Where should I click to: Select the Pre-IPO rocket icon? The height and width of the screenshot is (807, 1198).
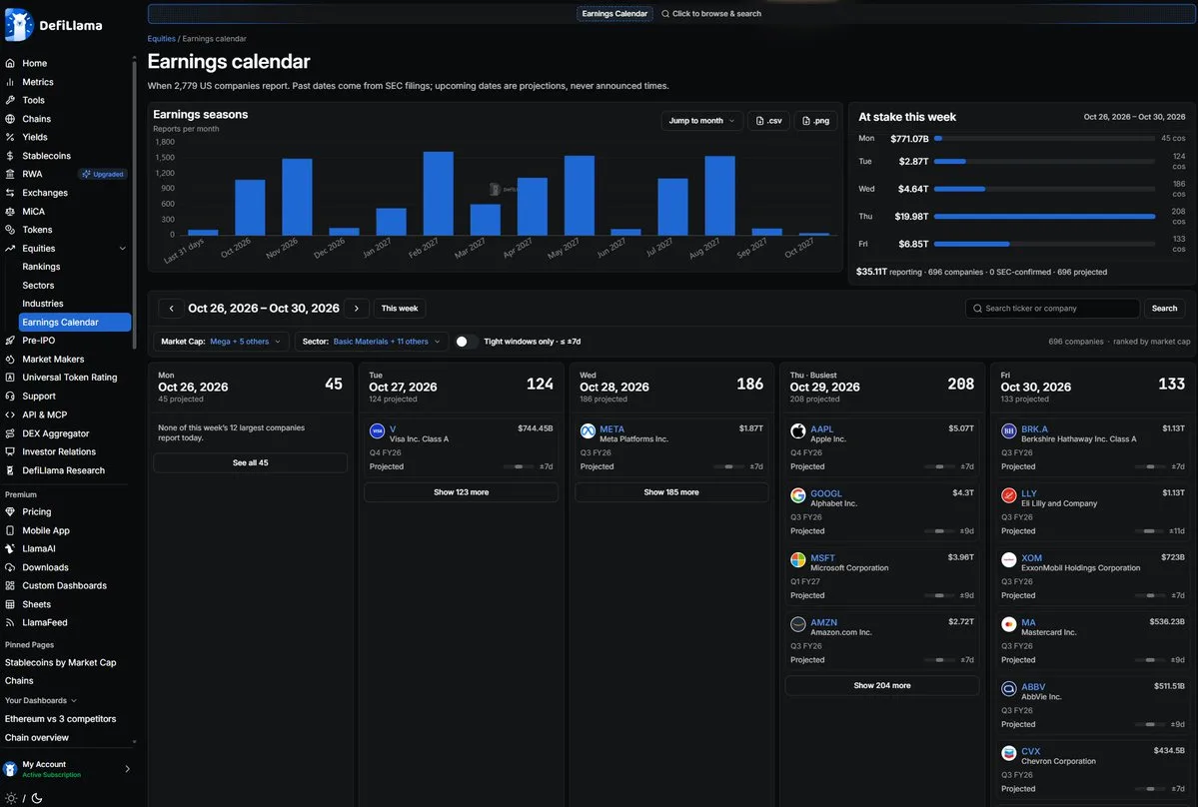(x=10, y=341)
